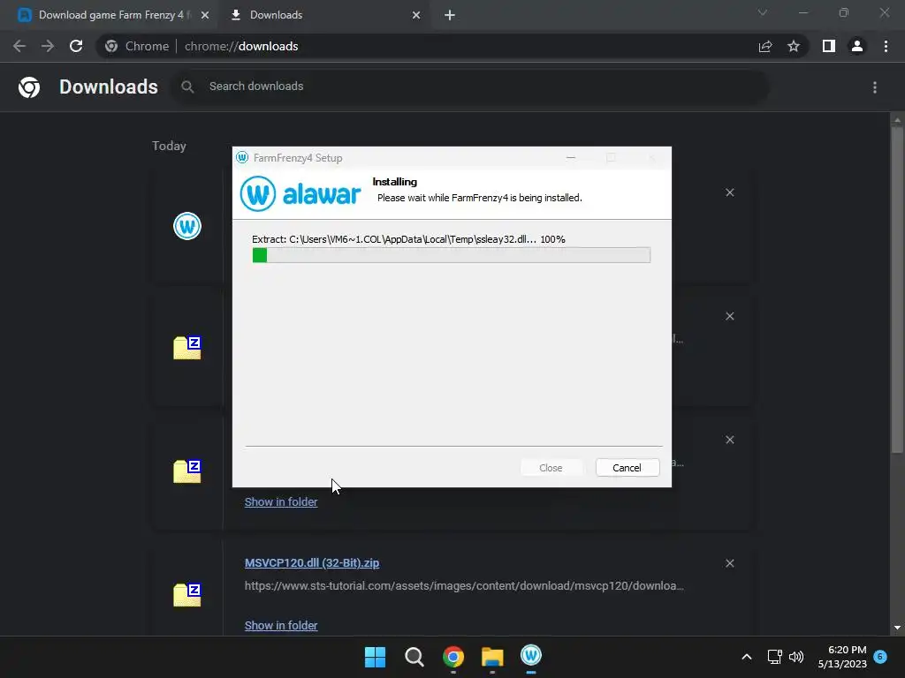The image size is (905, 678).
Task: Close the Farm Frenzy 4 download tab
Action: [x=204, y=15]
